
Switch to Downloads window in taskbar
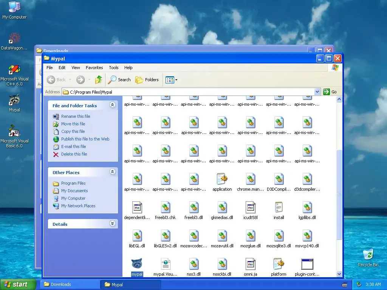[70, 285]
